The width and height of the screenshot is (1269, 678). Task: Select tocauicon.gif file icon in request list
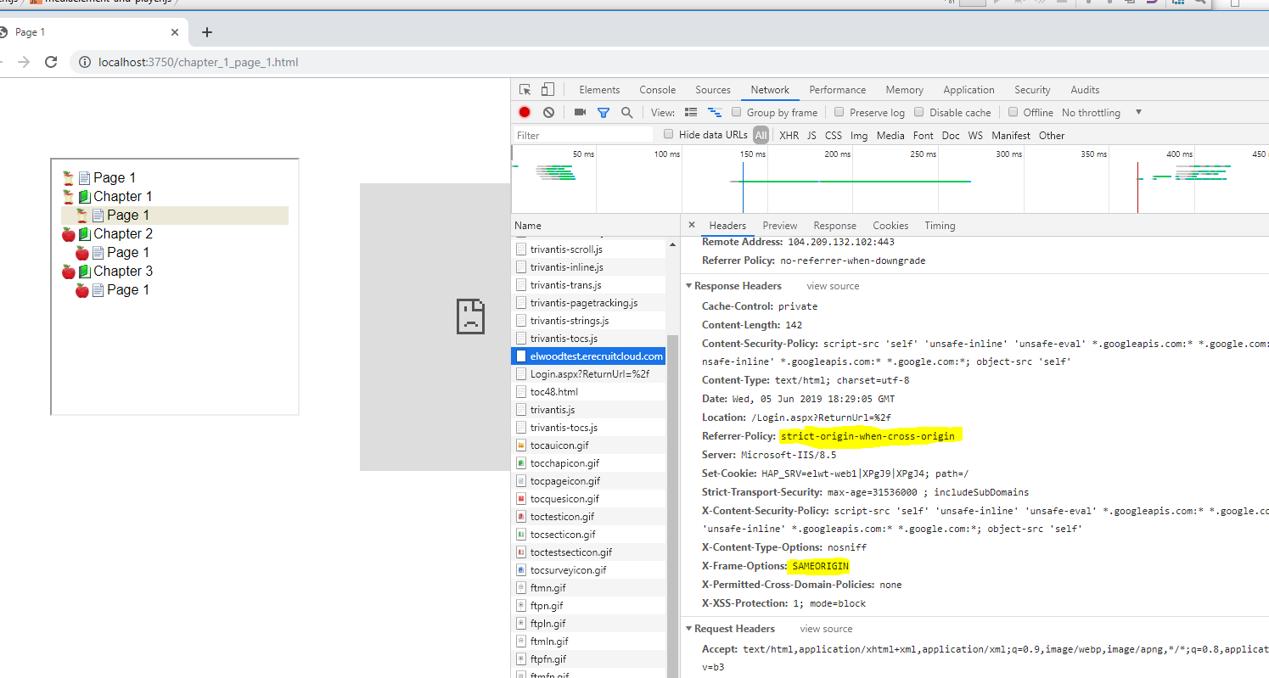click(x=521, y=445)
